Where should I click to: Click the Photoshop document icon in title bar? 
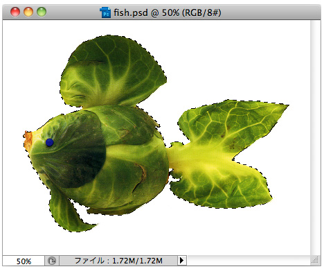pos(105,12)
